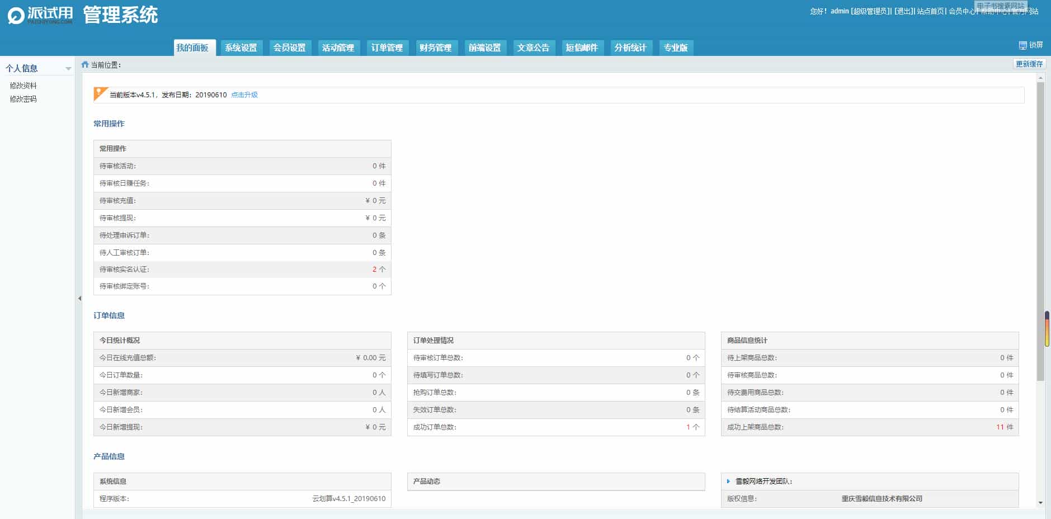Click the scrollbar up arrow
Image resolution: width=1051 pixels, height=519 pixels.
point(1040,77)
